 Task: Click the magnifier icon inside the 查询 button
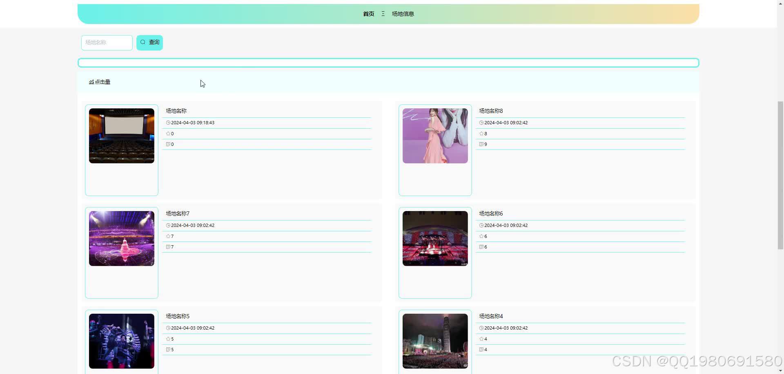pos(143,42)
